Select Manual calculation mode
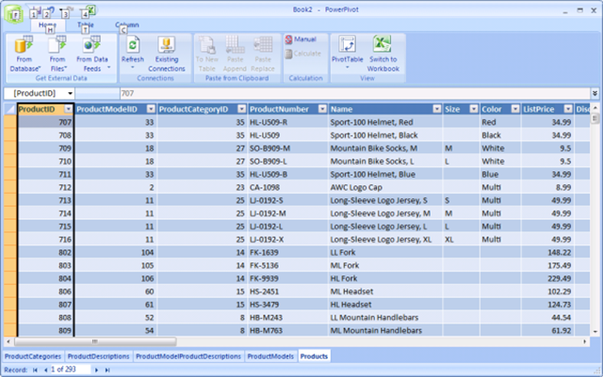The image size is (603, 377). [x=301, y=39]
